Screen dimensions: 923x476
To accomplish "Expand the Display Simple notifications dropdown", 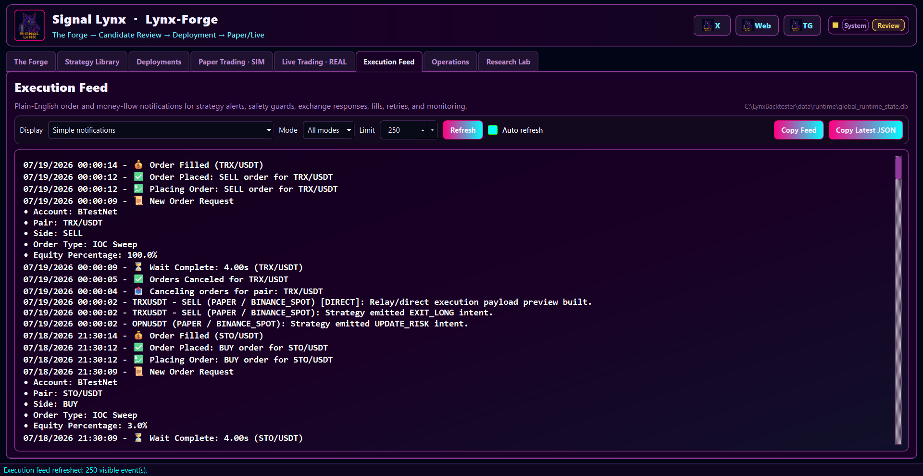I will 161,130.
